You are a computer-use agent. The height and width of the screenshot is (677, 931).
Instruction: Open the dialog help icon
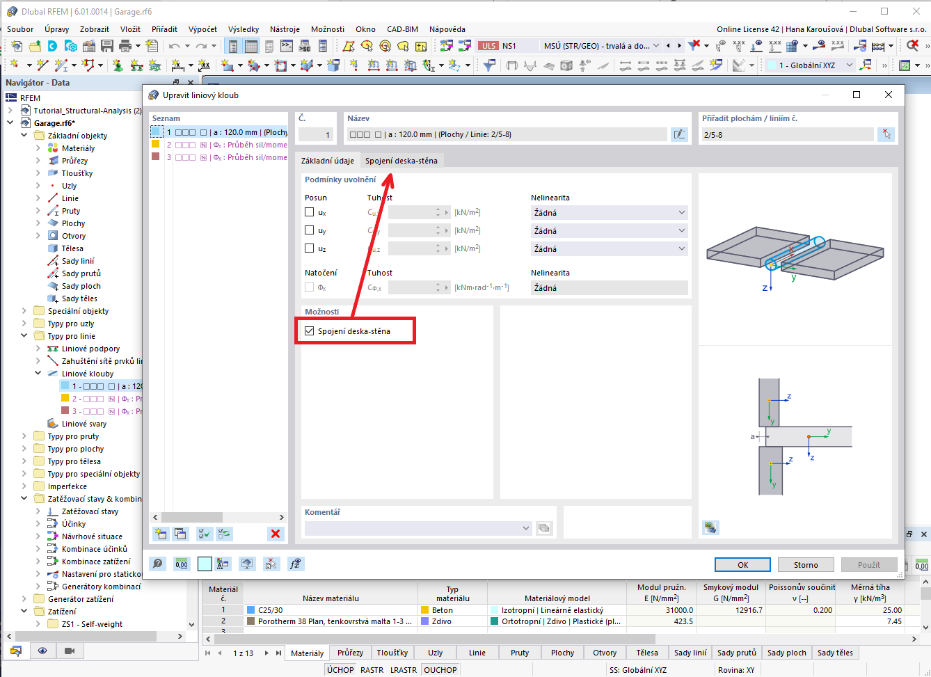tap(158, 564)
